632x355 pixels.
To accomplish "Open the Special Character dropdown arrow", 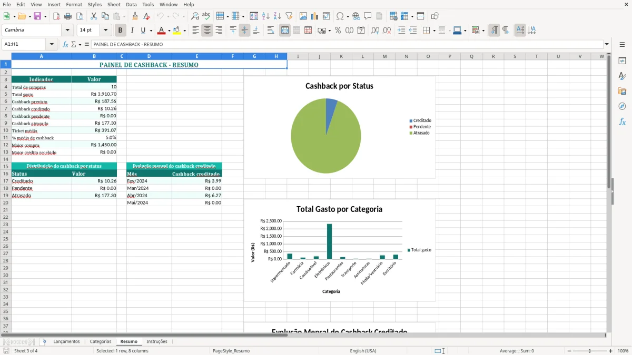I will click(x=348, y=16).
